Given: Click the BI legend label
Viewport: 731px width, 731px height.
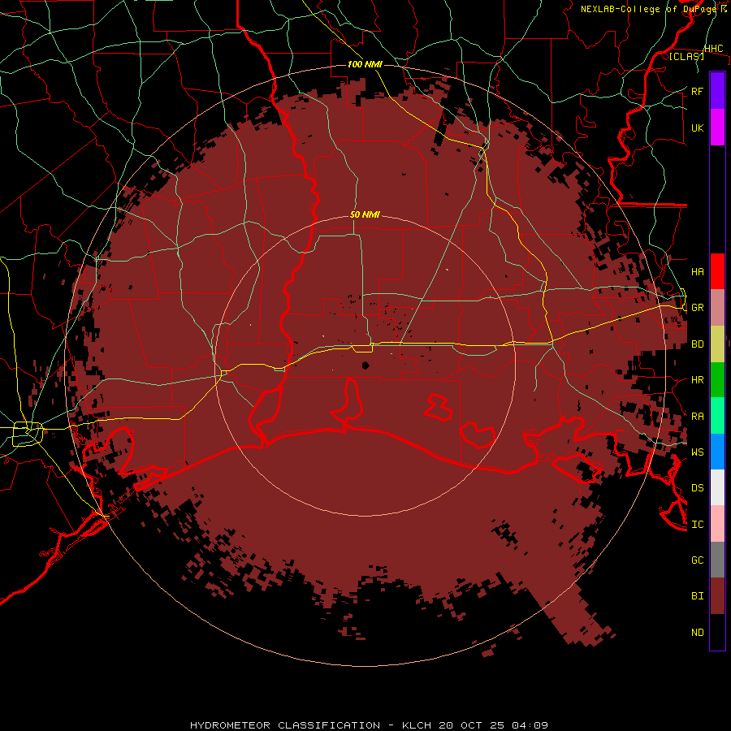Looking at the screenshot, I should [x=697, y=596].
